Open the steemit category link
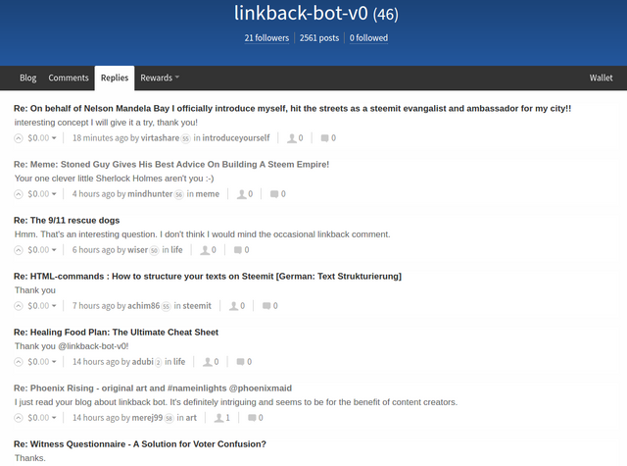 197,306
